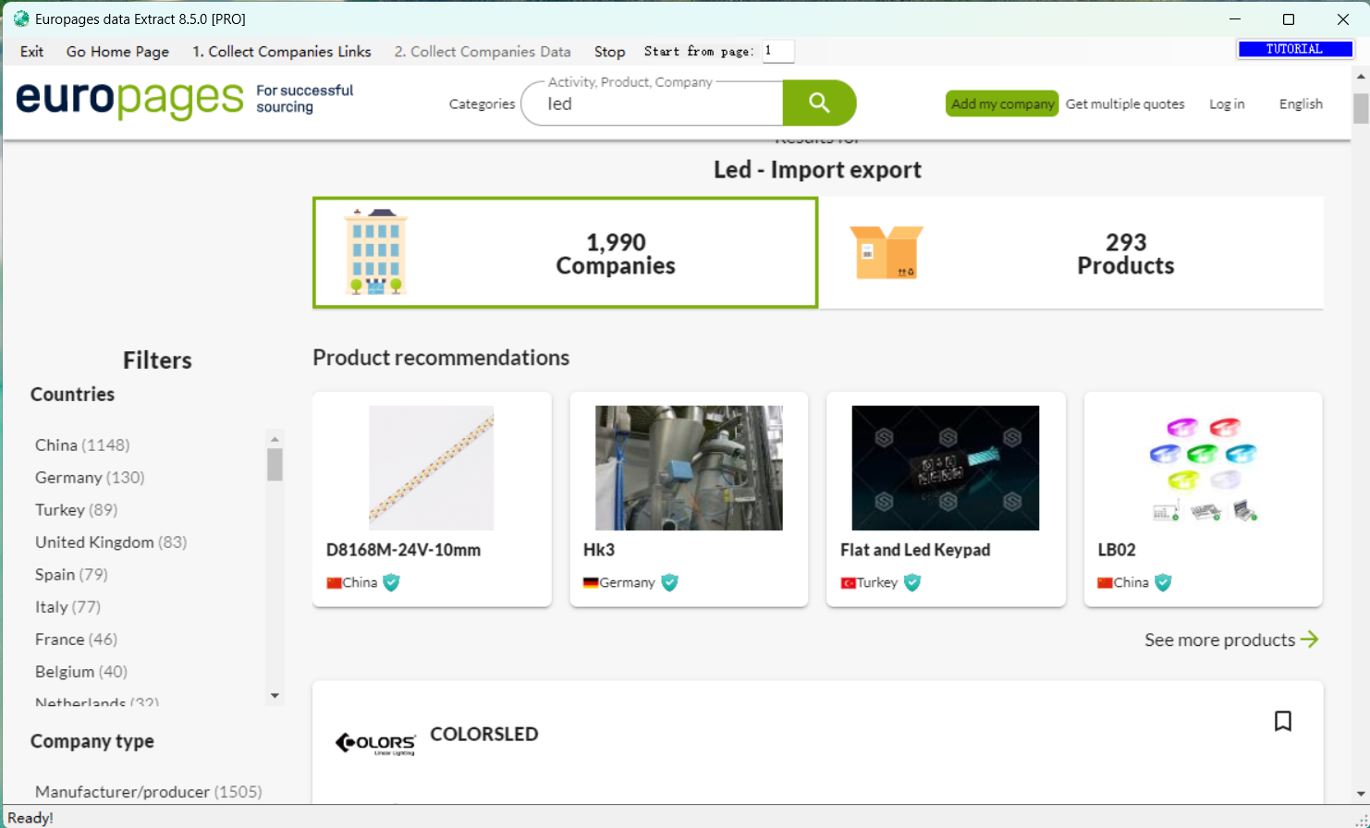Click the green arrow beside See more products
1370x828 pixels.
point(1309,639)
